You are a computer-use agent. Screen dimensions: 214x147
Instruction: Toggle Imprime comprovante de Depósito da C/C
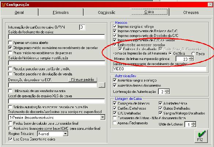pos(115,35)
